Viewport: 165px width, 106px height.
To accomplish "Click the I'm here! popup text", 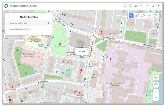I will 82,51.
